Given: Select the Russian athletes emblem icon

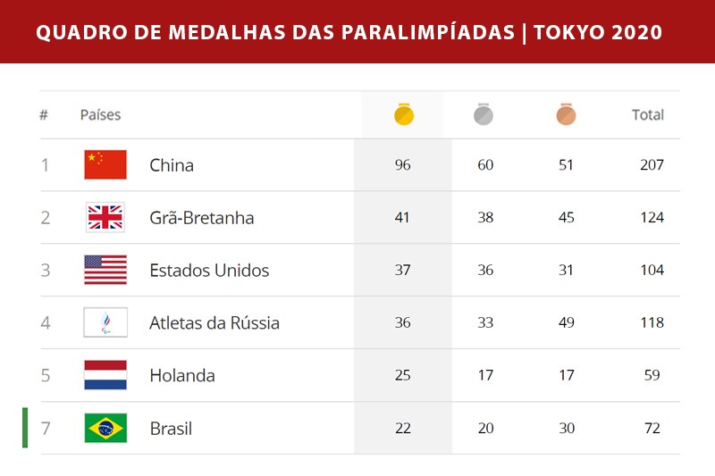Looking at the screenshot, I should coord(105,322).
